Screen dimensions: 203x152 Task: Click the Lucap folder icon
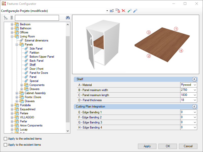click(17, 129)
